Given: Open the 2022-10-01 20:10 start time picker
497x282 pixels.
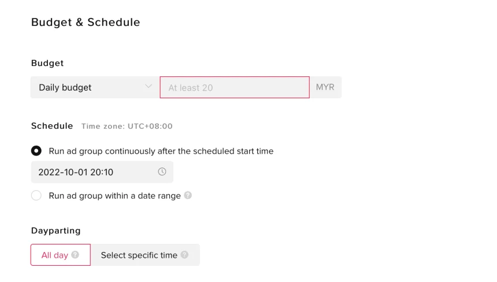Looking at the screenshot, I should pos(92,172).
